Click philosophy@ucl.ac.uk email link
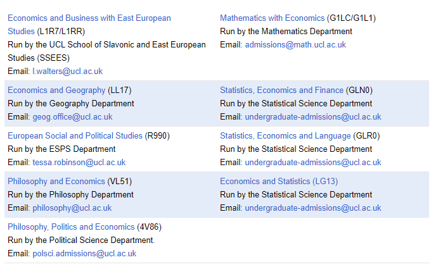Viewport: 438px width, 274px height. pyautogui.click(x=72, y=208)
